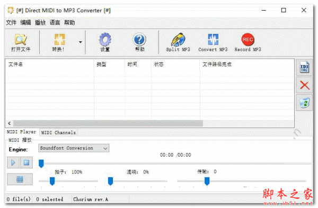
Task: Click the 00:00 /00:00 time display
Action: click(x=175, y=155)
